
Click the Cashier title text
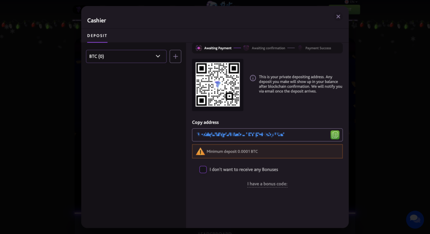point(97,21)
